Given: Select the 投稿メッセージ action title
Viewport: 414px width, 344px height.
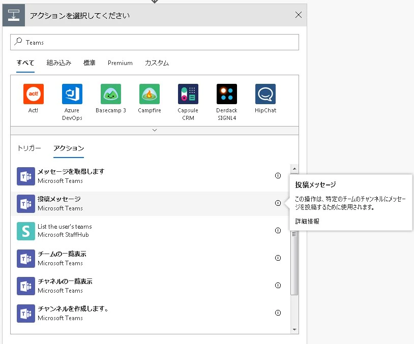Looking at the screenshot, I should (59, 199).
